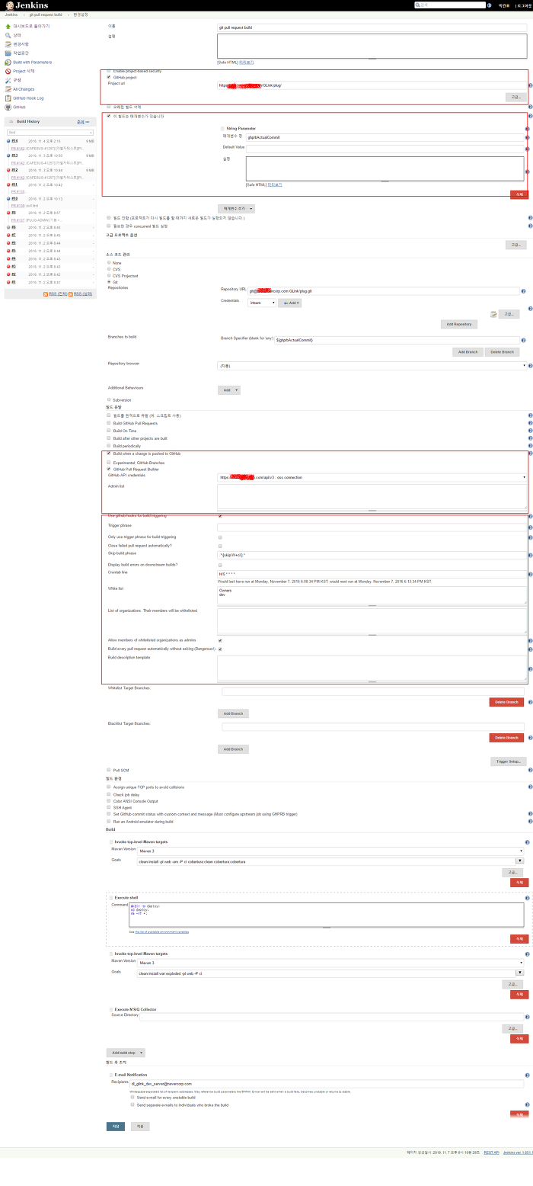Click the blue status ball of build #10
Viewport: 533px width, 1186px height.
[8, 199]
